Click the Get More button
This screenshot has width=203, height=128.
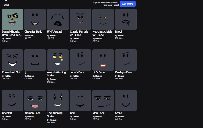pos(127,4)
